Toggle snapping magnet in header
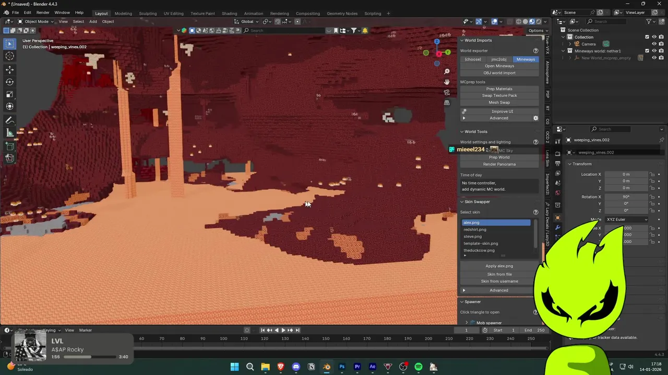This screenshot has height=375, width=668. (277, 21)
